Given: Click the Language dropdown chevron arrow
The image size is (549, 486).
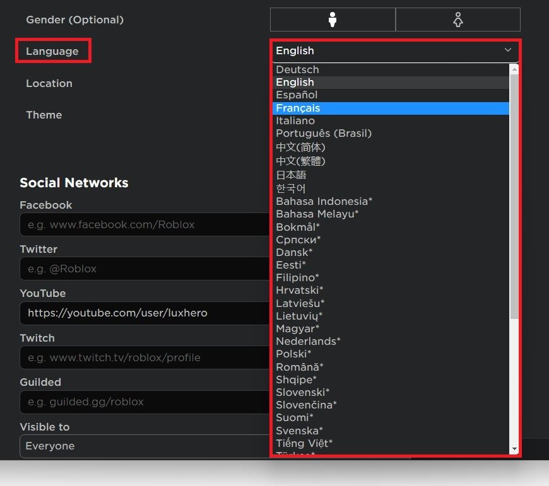Looking at the screenshot, I should coord(508,50).
